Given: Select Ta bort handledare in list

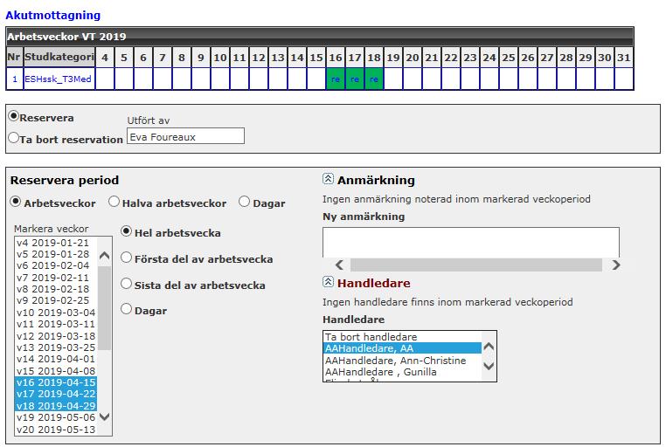Looking at the screenshot, I should [x=402, y=337].
